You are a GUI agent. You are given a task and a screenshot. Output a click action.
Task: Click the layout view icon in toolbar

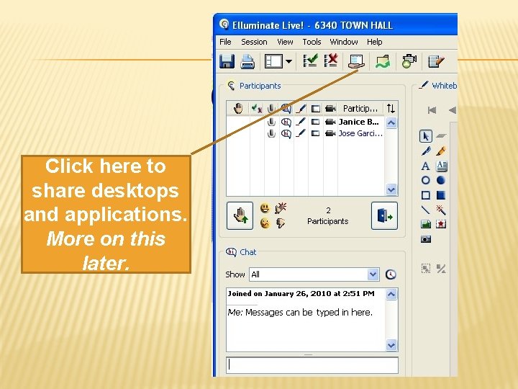point(273,61)
